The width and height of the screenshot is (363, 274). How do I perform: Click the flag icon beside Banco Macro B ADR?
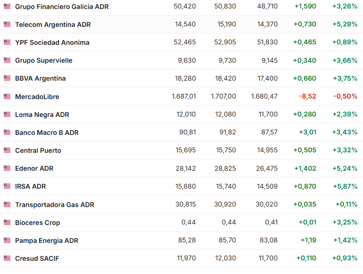7,132
